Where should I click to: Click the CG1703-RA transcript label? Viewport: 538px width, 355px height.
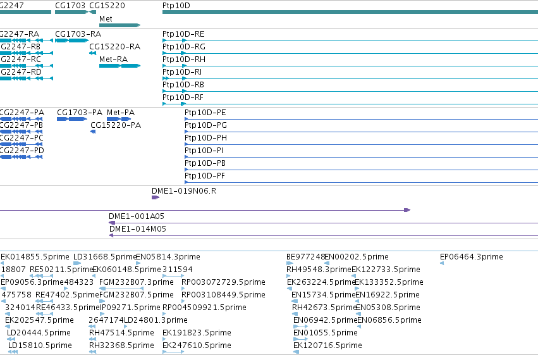click(78, 34)
